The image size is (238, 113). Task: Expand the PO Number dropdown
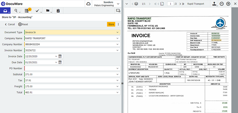coord(117,68)
